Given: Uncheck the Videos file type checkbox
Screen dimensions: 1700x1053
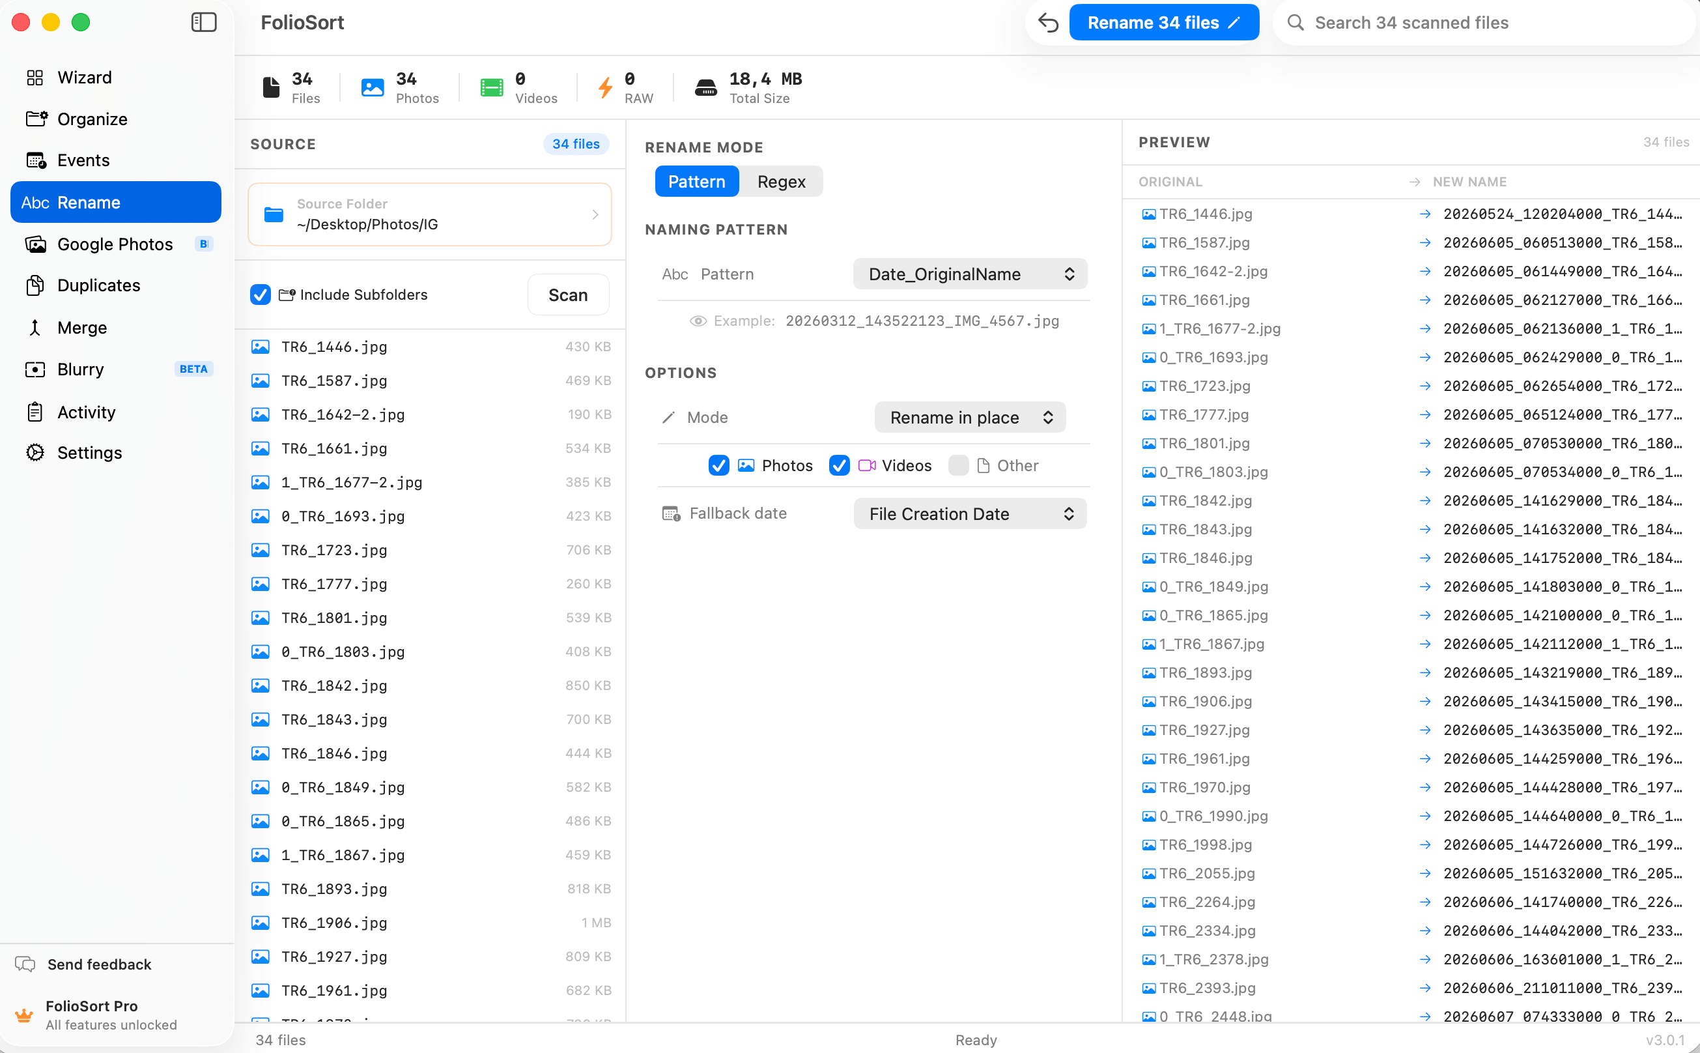Looking at the screenshot, I should pos(839,465).
